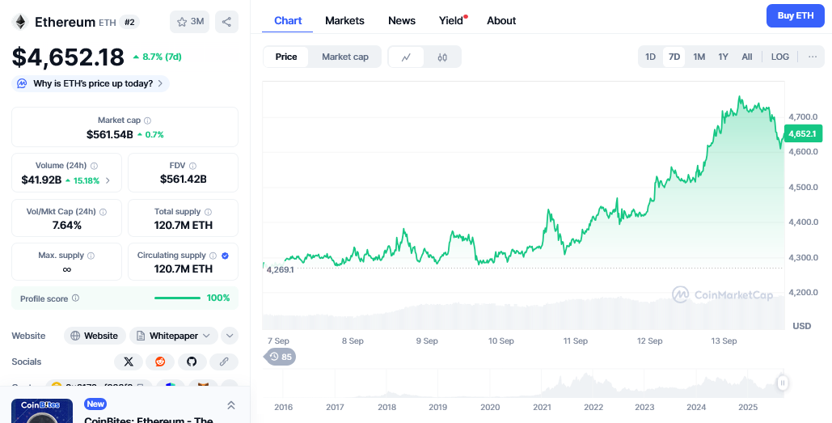The image size is (832, 423).
Task: Set chart range to 7D
Action: tap(674, 57)
